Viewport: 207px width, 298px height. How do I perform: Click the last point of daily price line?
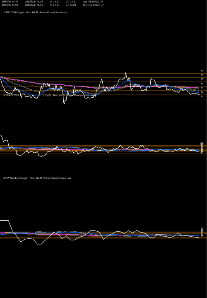pos(199,94)
